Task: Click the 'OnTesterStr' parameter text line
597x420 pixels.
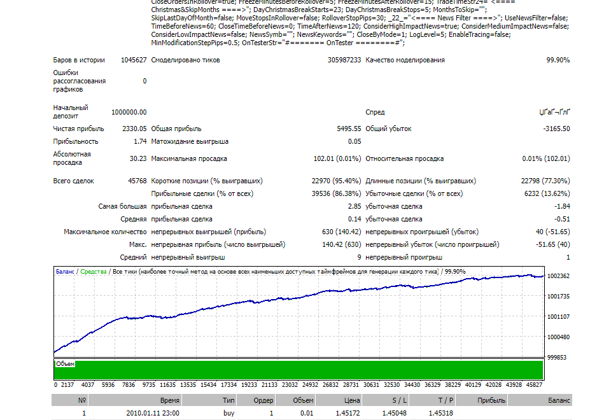Action: point(323,43)
